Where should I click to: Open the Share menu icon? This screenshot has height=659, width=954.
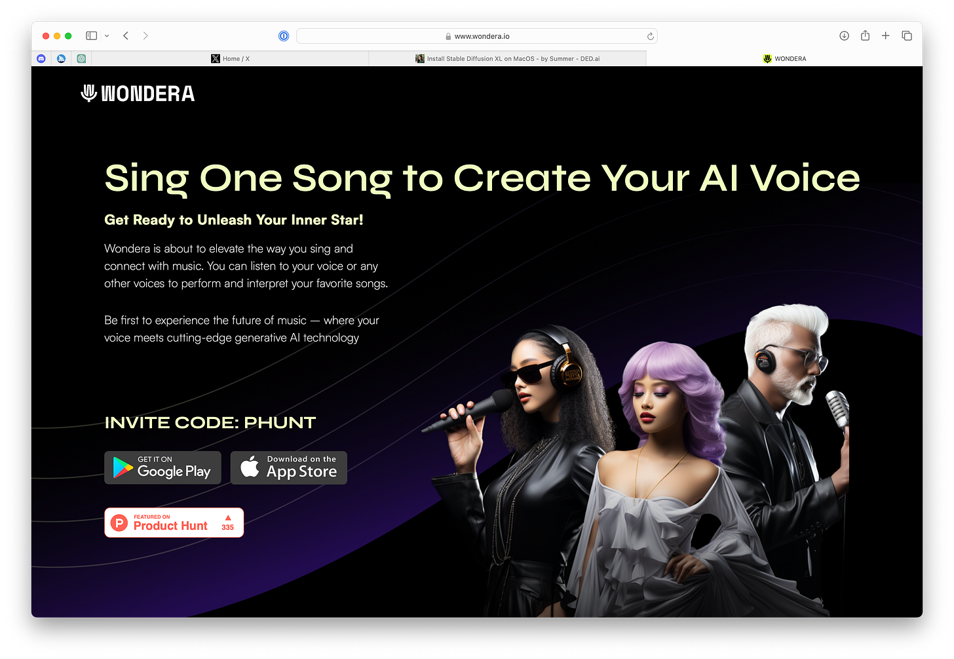(x=865, y=35)
